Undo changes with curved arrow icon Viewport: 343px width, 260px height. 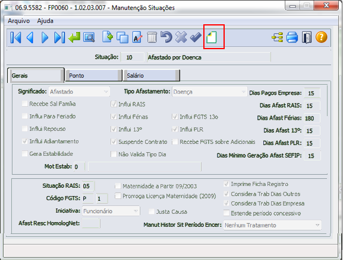point(166,37)
